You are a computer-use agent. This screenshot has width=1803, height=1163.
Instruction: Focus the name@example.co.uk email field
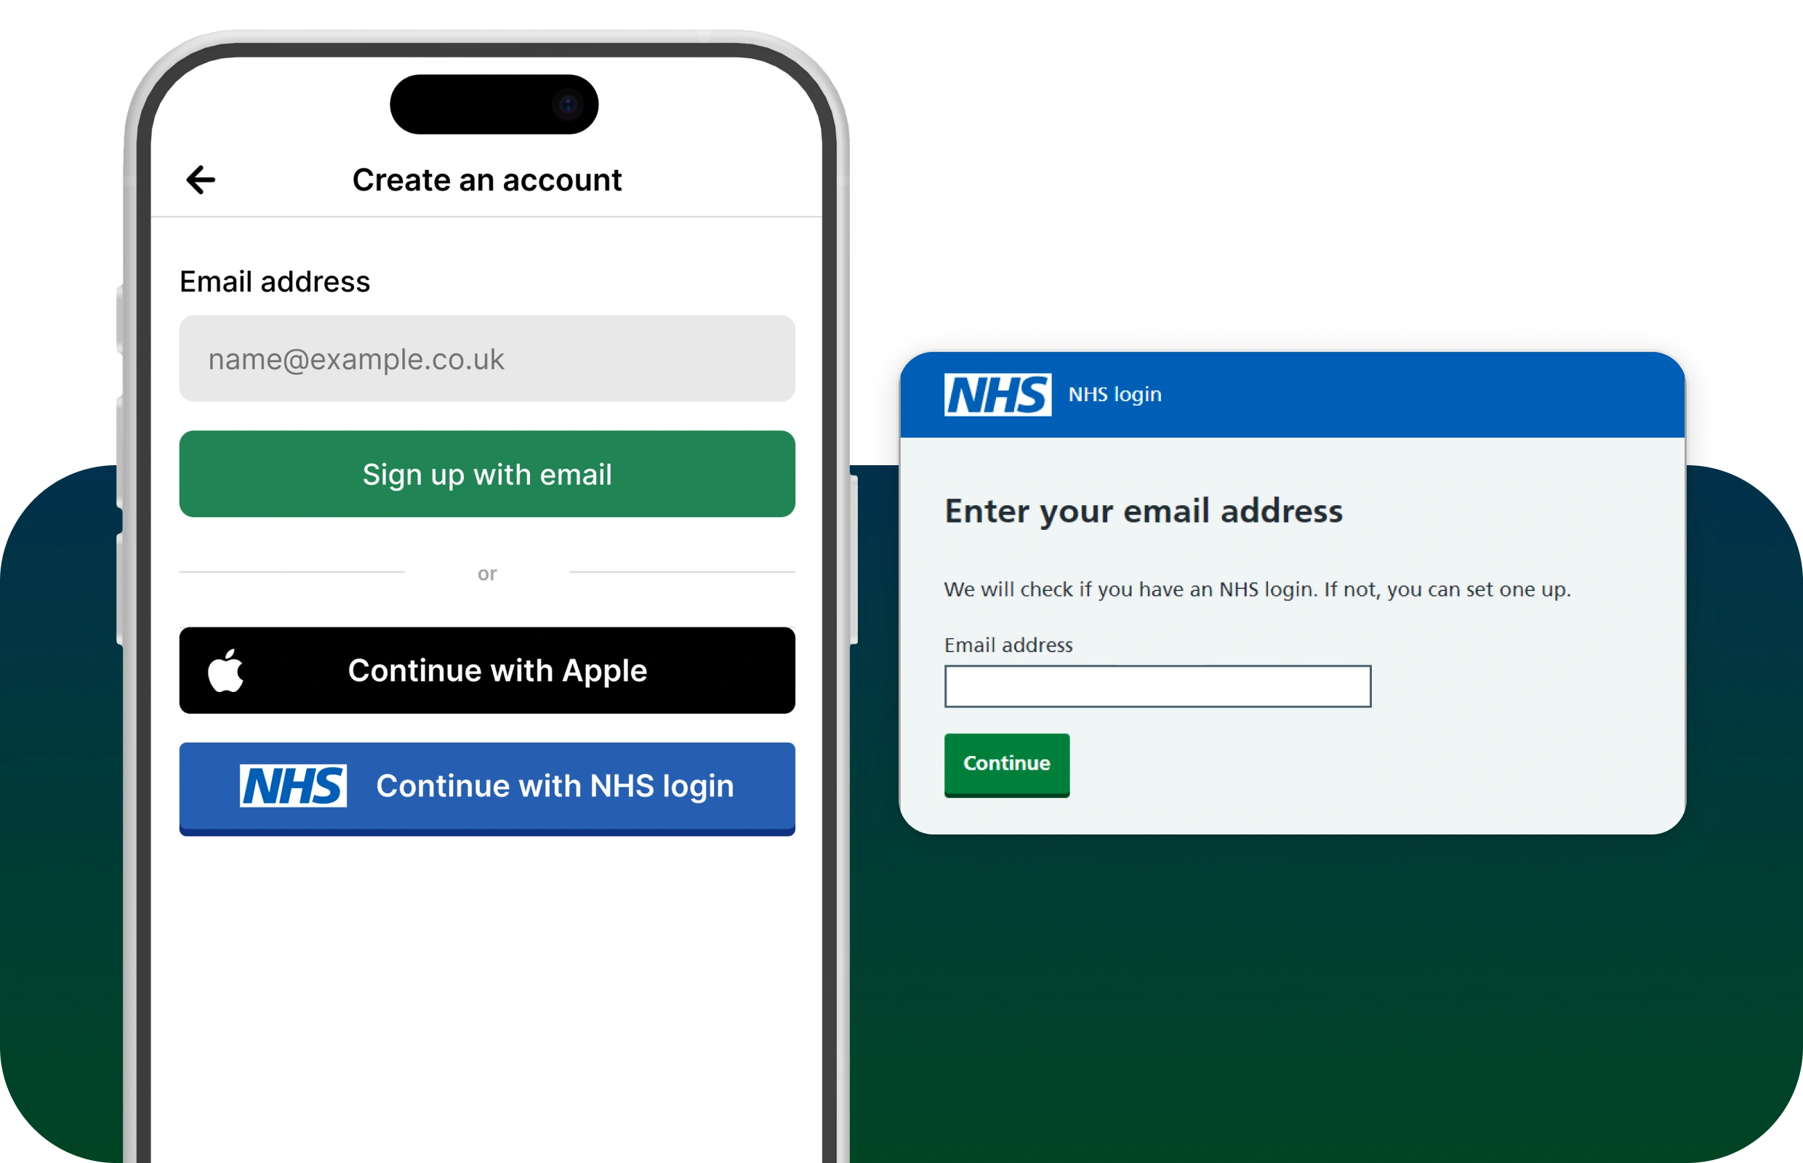[487, 359]
